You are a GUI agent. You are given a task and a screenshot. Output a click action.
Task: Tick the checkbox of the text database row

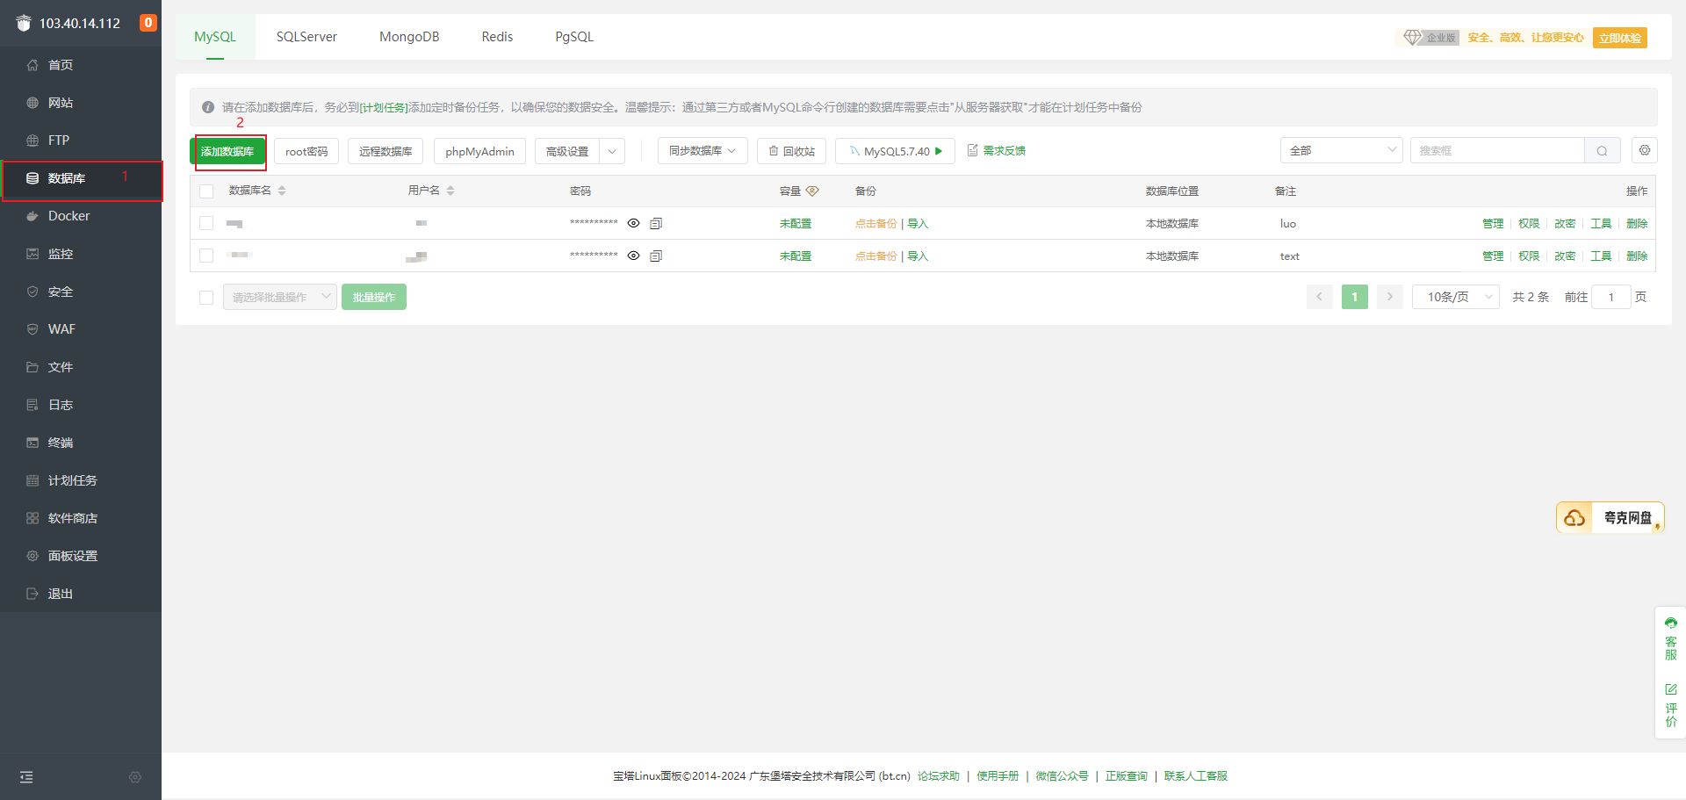[206, 256]
